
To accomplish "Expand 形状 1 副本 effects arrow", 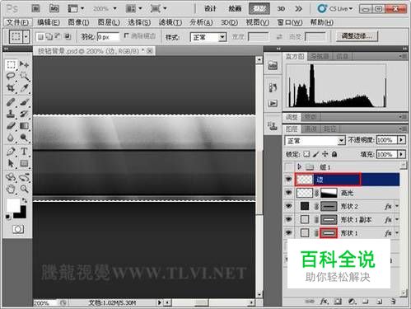I will pyautogui.click(x=397, y=219).
